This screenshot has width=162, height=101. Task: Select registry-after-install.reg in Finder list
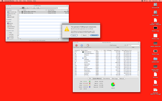click(x=44, y=12)
